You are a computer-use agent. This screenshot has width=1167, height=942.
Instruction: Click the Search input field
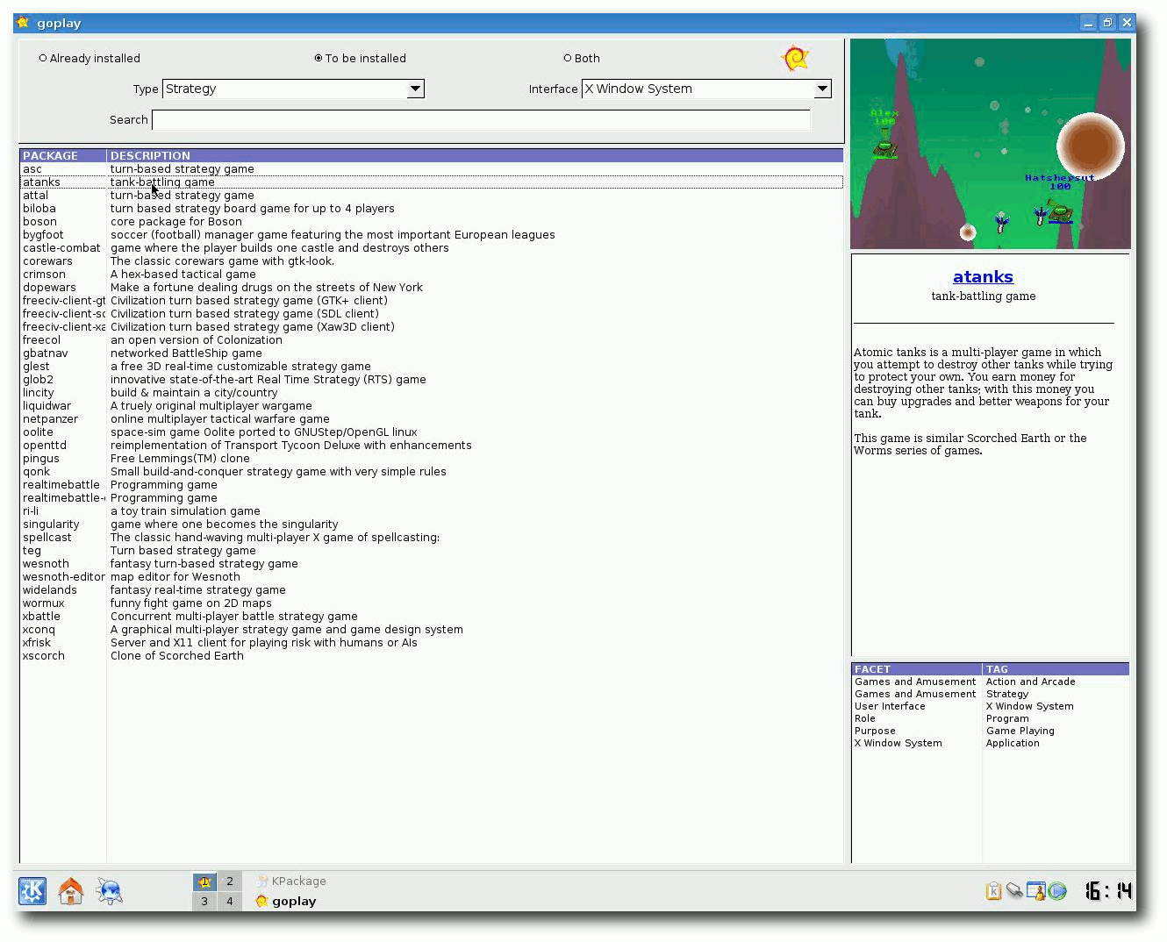point(481,120)
